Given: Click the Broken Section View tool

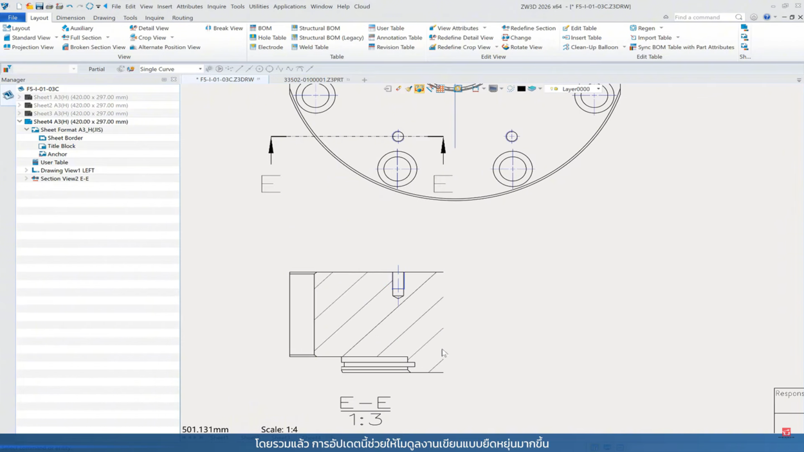Looking at the screenshot, I should 93,47.
